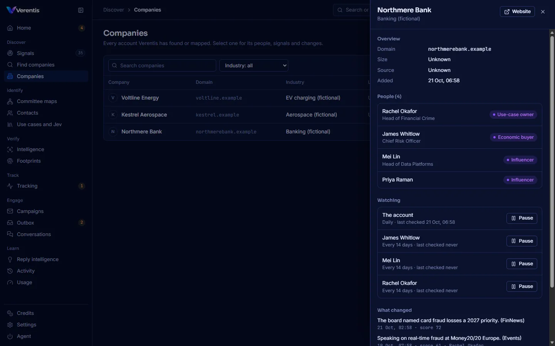This screenshot has height=346, width=555.
Task: Open James Whitlow in the People list
Action: click(460, 137)
